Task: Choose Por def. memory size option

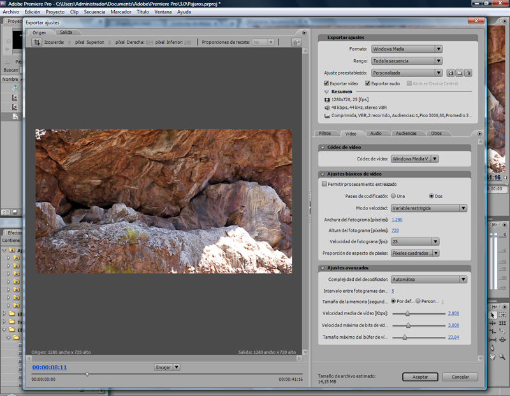Action: pyautogui.click(x=393, y=301)
